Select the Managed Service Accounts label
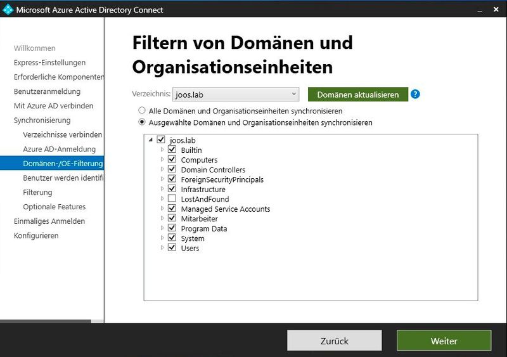507x357 pixels. 226,209
